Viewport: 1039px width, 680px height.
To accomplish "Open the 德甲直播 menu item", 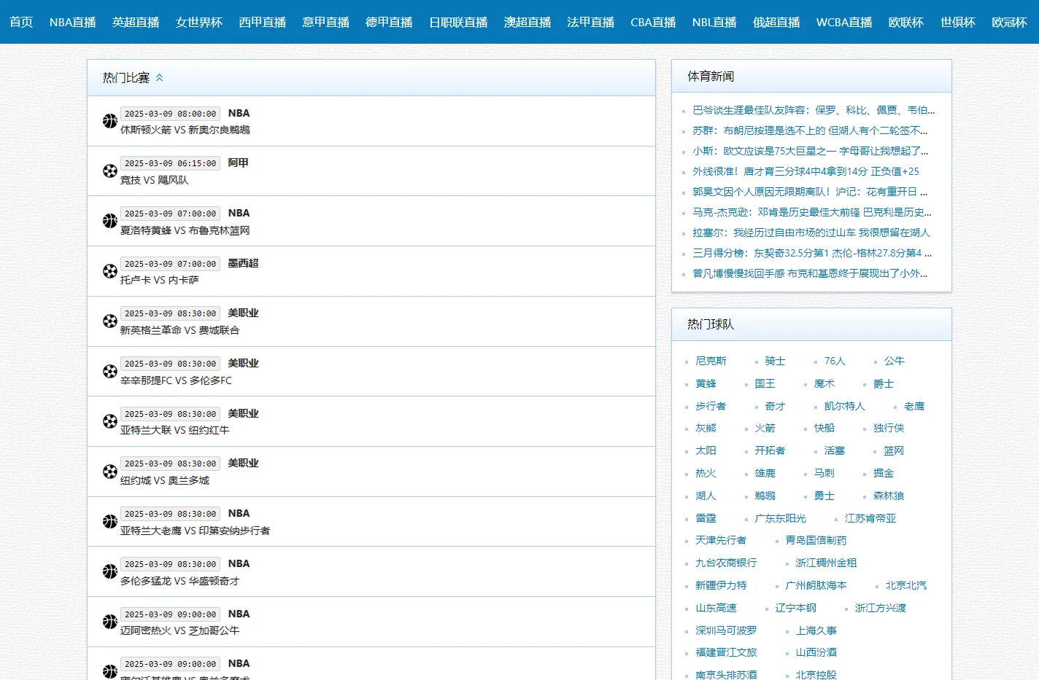I will (389, 22).
